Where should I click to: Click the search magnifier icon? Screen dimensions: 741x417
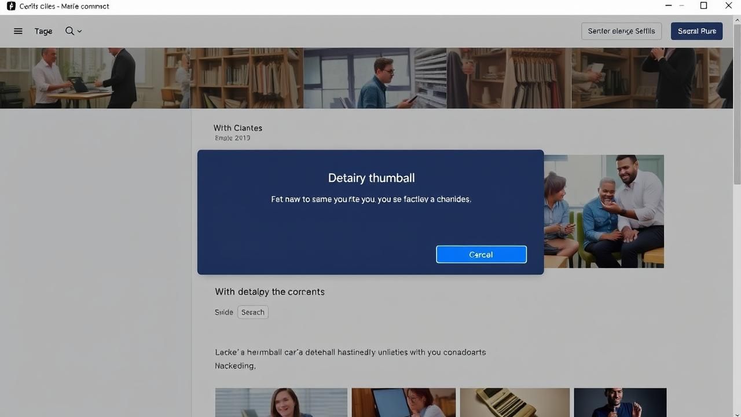[x=69, y=31]
